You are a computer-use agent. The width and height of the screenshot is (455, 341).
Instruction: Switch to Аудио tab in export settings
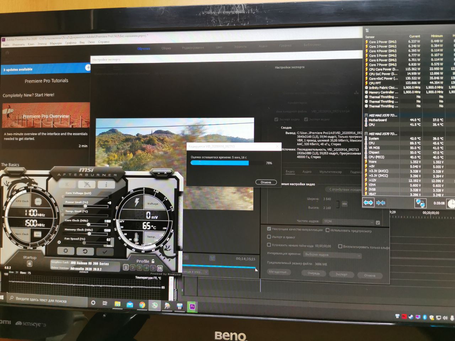click(307, 172)
